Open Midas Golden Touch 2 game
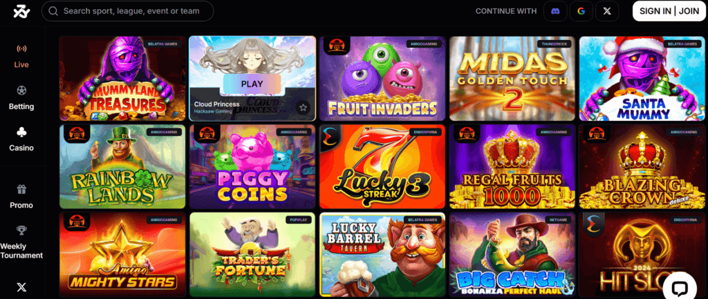The height and width of the screenshot is (299, 708). point(512,79)
